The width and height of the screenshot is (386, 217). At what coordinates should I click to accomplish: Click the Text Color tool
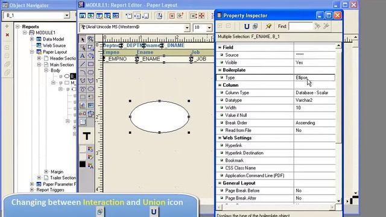(x=90, y=166)
